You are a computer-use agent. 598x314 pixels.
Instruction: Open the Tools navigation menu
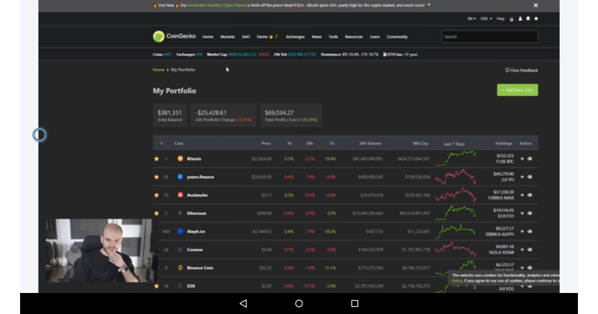[333, 36]
